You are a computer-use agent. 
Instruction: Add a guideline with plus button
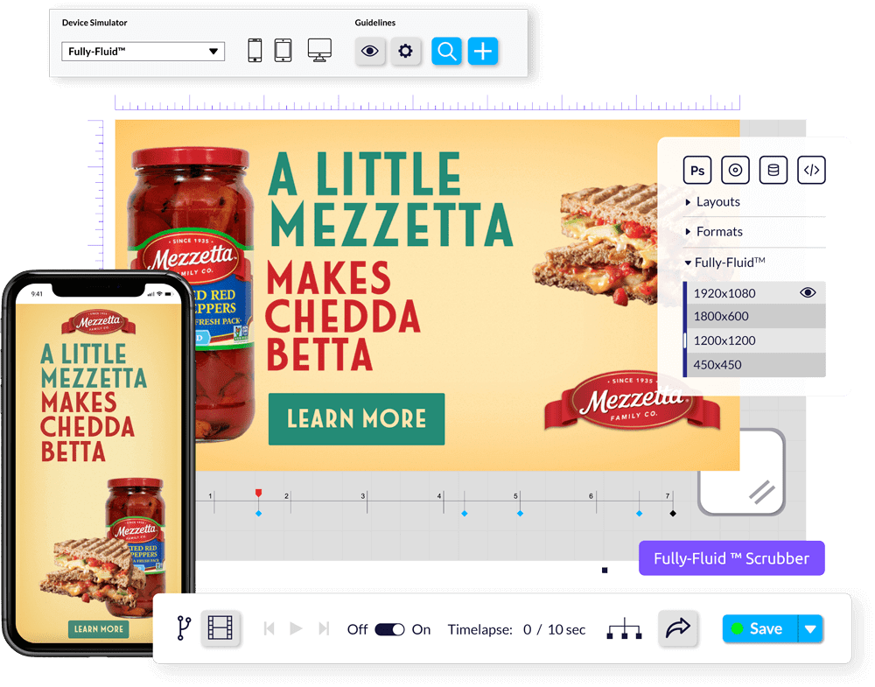point(483,52)
